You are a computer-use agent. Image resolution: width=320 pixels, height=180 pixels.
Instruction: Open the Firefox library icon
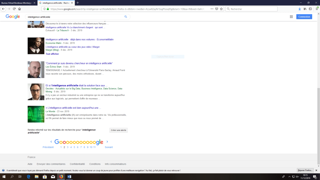pyautogui.click(x=305, y=9)
